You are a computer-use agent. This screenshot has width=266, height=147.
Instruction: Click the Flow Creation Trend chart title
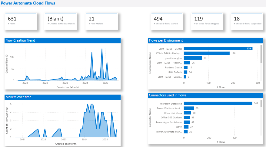[x=20, y=40]
